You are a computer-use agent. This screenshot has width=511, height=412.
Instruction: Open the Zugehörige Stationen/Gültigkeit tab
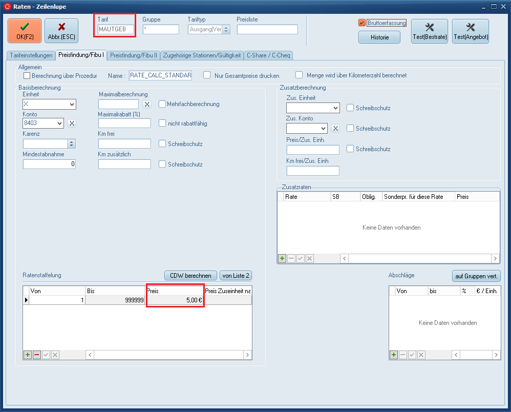pyautogui.click(x=202, y=55)
